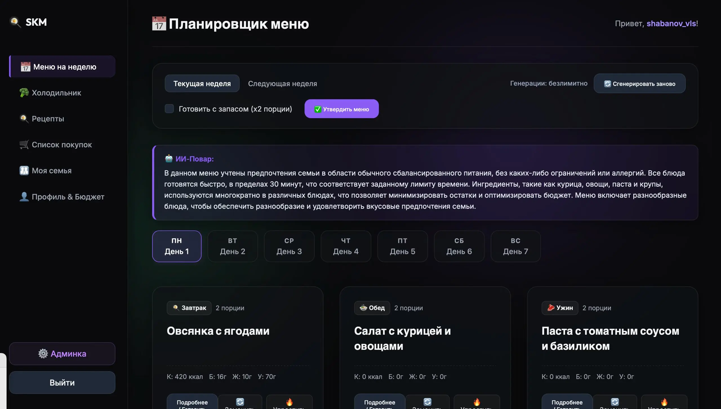This screenshot has height=409, width=721.
Task: Click the Завтрак meal badge
Action: point(189,308)
